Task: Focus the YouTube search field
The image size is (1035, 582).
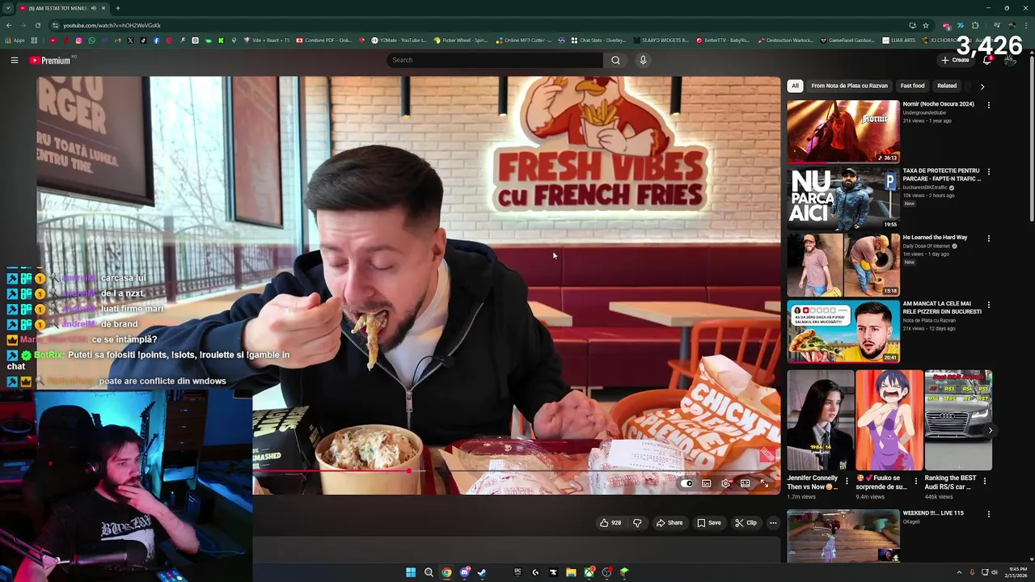Action: coord(495,60)
